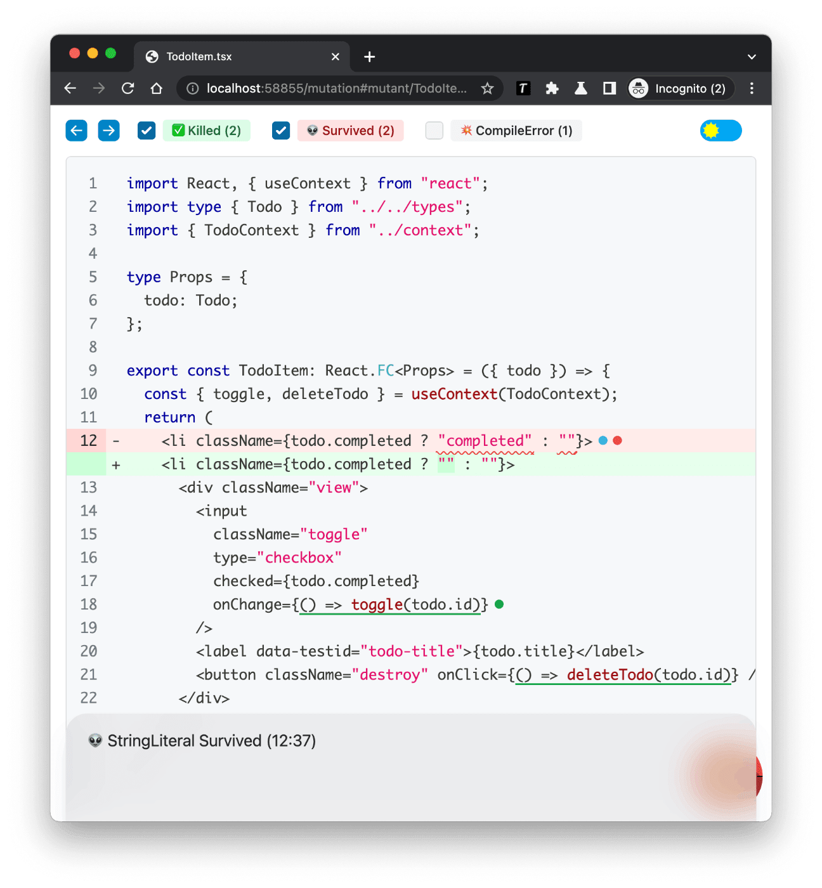This screenshot has height=888, width=822.
Task: Click the replaced empty string on the added line
Action: coord(447,464)
